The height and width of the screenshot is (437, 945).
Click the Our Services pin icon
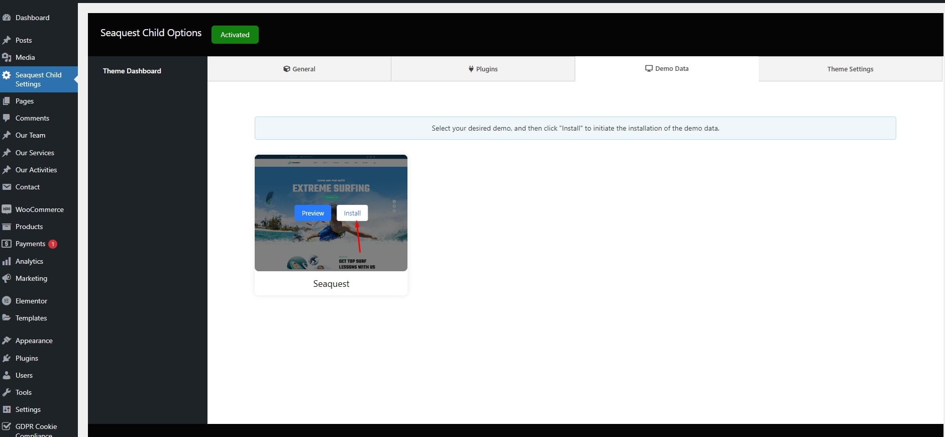(x=7, y=153)
